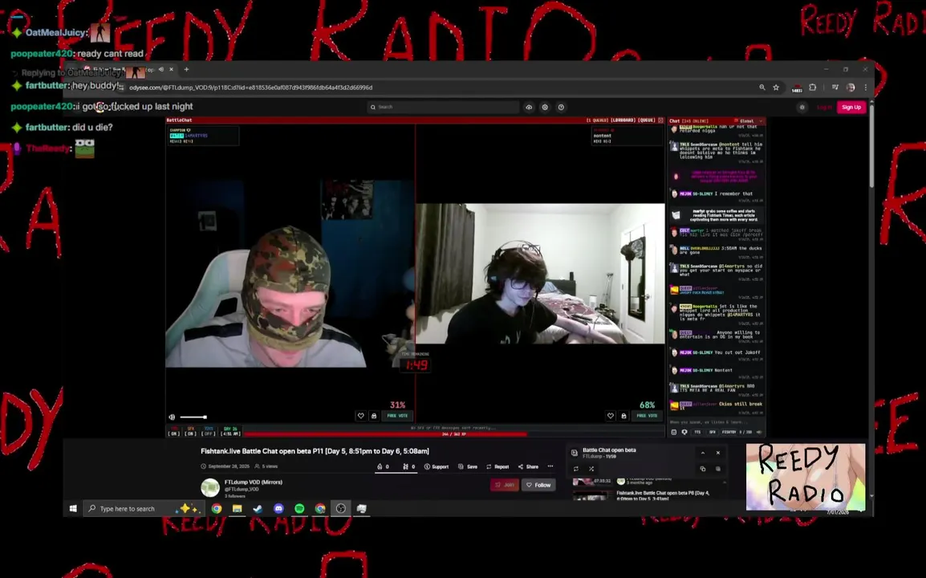This screenshot has width=926, height=578.
Task: Click the fire like button
Action: click(x=383, y=466)
